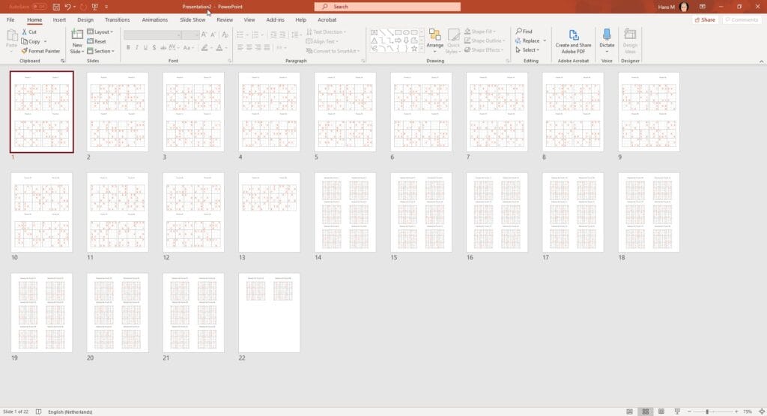Open Create and Share Adobe PDF

573,40
